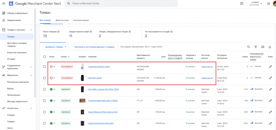Open the Добавить товары dropdown
The image size is (276, 130).
[56, 47]
